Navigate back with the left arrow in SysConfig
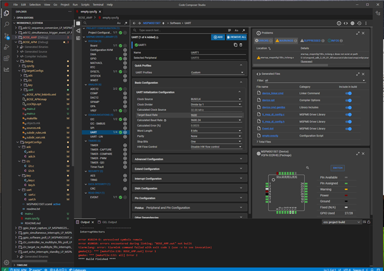 coord(134,23)
